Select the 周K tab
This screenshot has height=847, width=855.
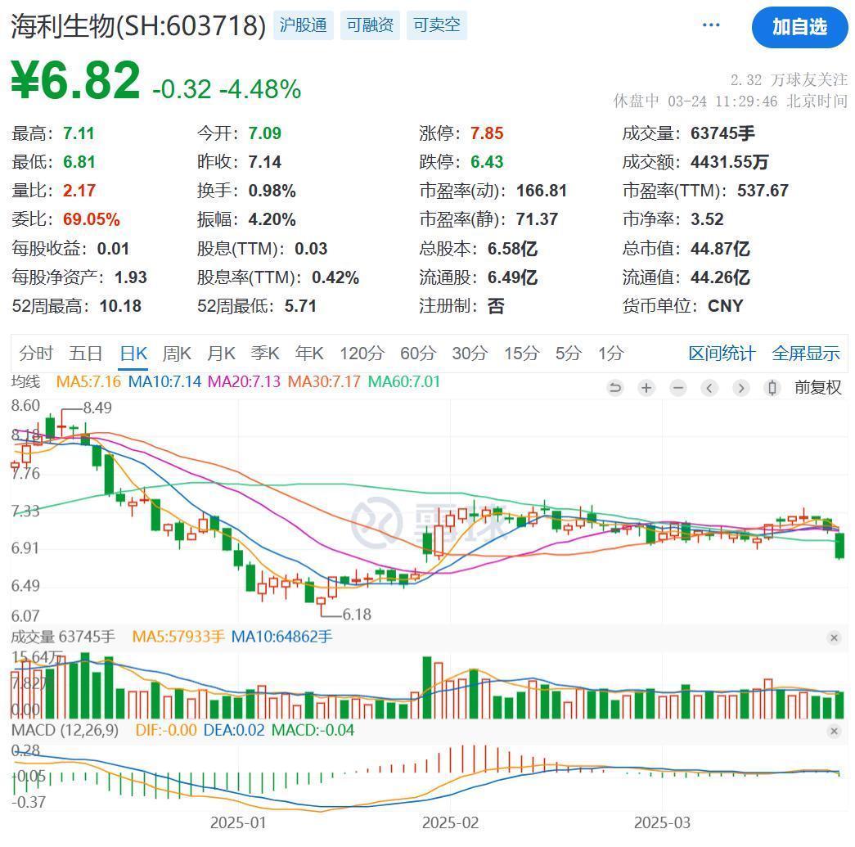[x=177, y=354]
